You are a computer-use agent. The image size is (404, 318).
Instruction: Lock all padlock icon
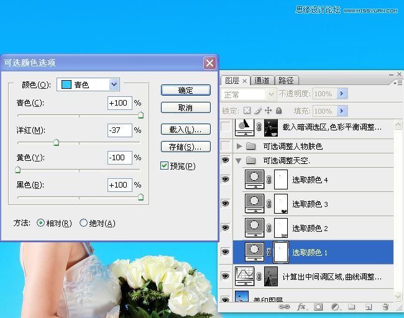278,111
